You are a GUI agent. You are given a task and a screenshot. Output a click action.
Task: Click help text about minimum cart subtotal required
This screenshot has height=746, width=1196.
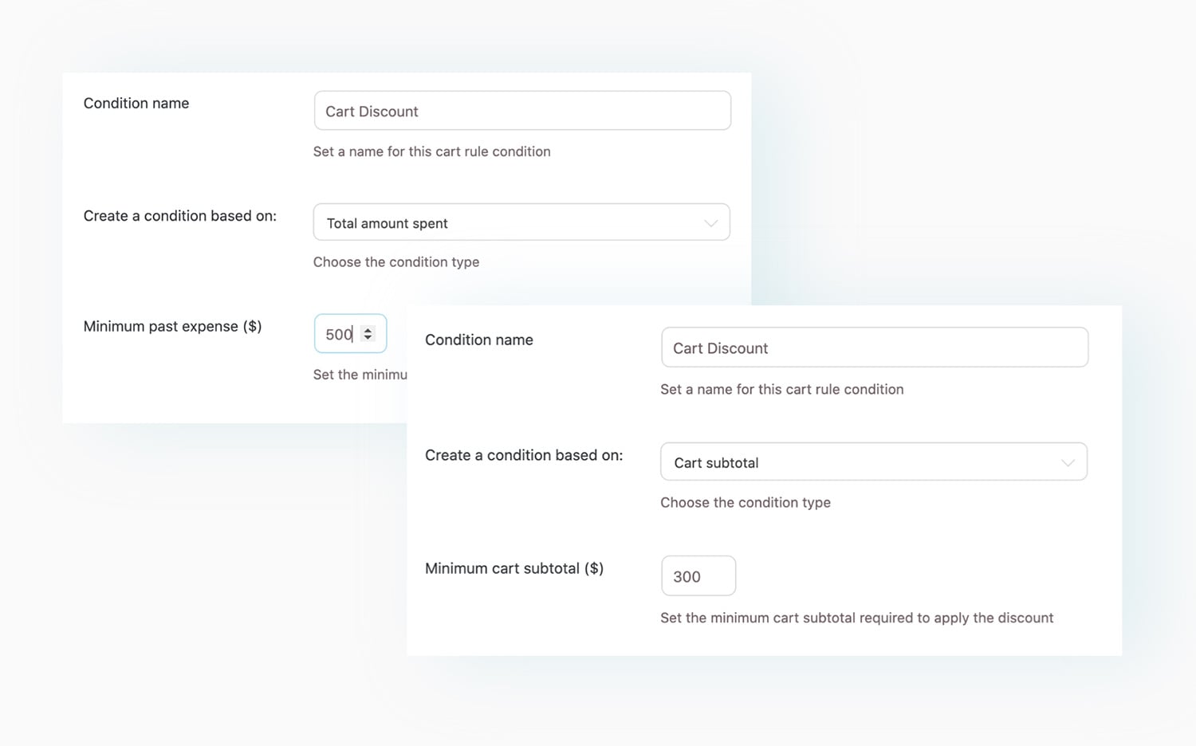[x=856, y=618]
